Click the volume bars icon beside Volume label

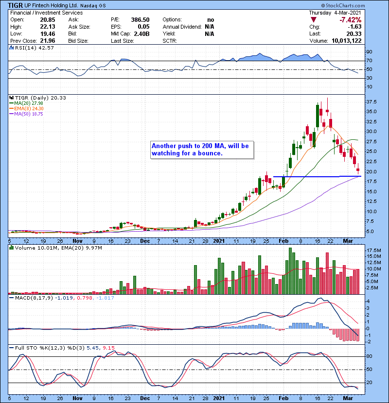point(11,248)
